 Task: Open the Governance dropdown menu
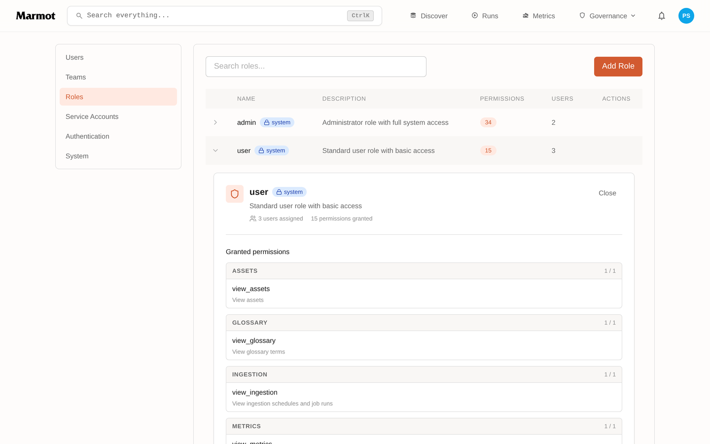tap(607, 16)
